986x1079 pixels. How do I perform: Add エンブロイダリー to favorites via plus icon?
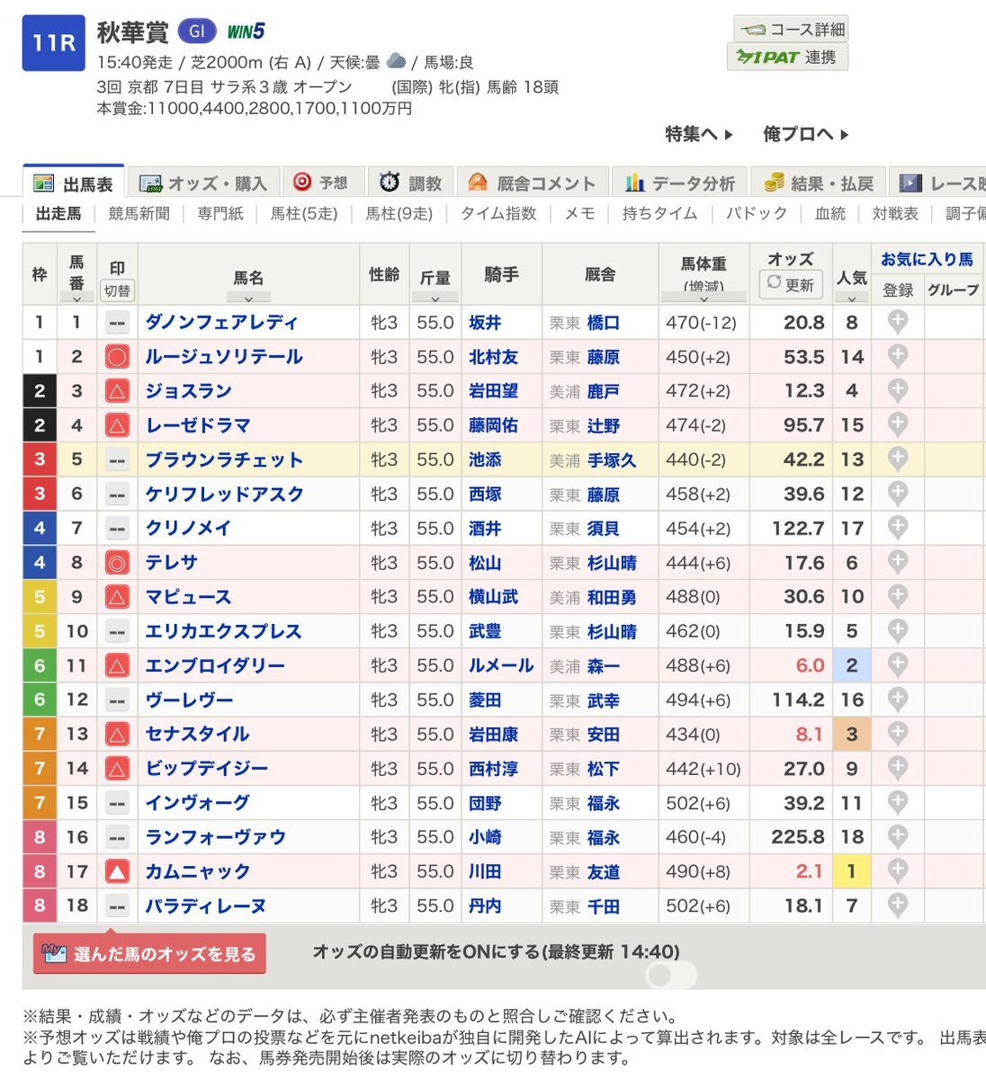point(897,665)
